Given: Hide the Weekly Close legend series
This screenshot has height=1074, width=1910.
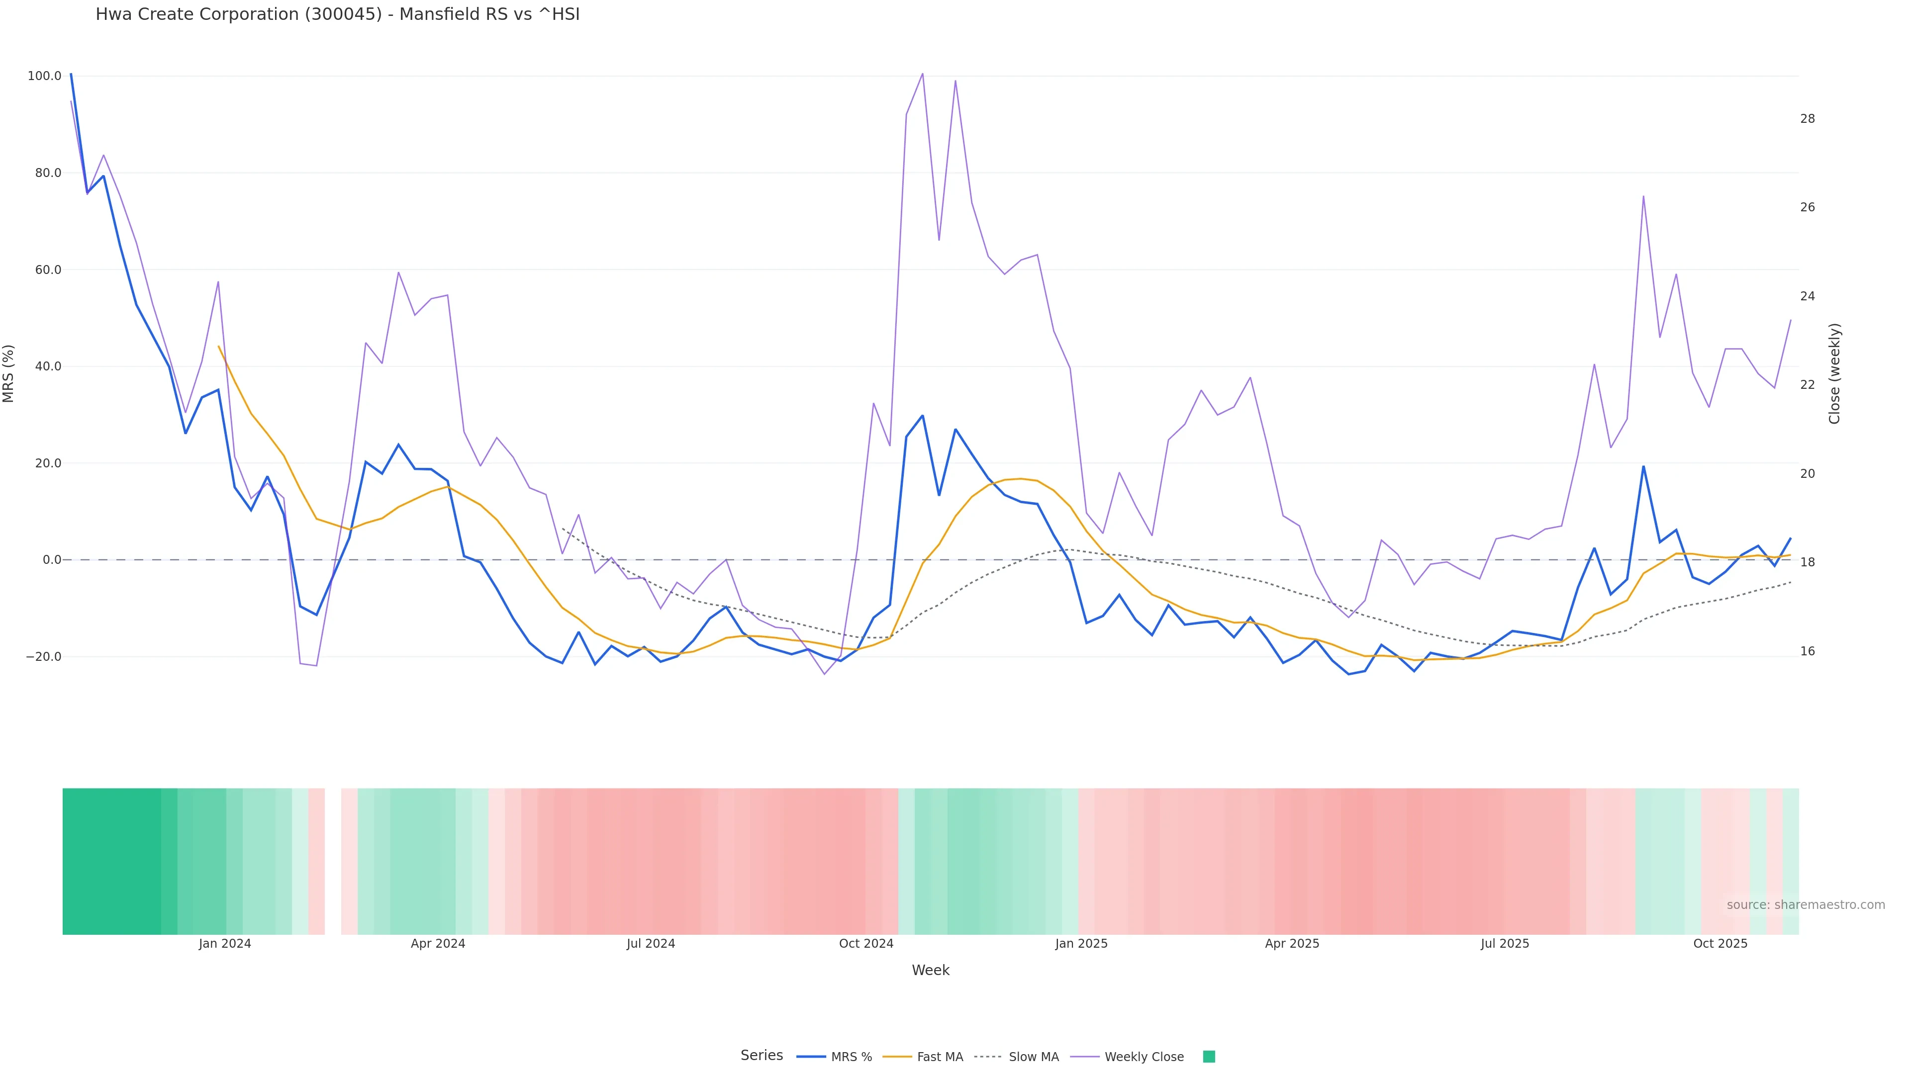Looking at the screenshot, I should pyautogui.click(x=1144, y=1057).
